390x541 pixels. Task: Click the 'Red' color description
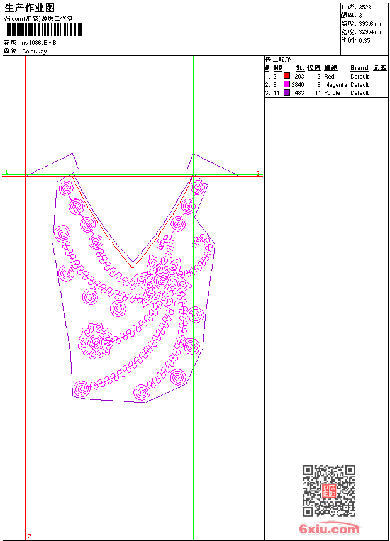329,76
